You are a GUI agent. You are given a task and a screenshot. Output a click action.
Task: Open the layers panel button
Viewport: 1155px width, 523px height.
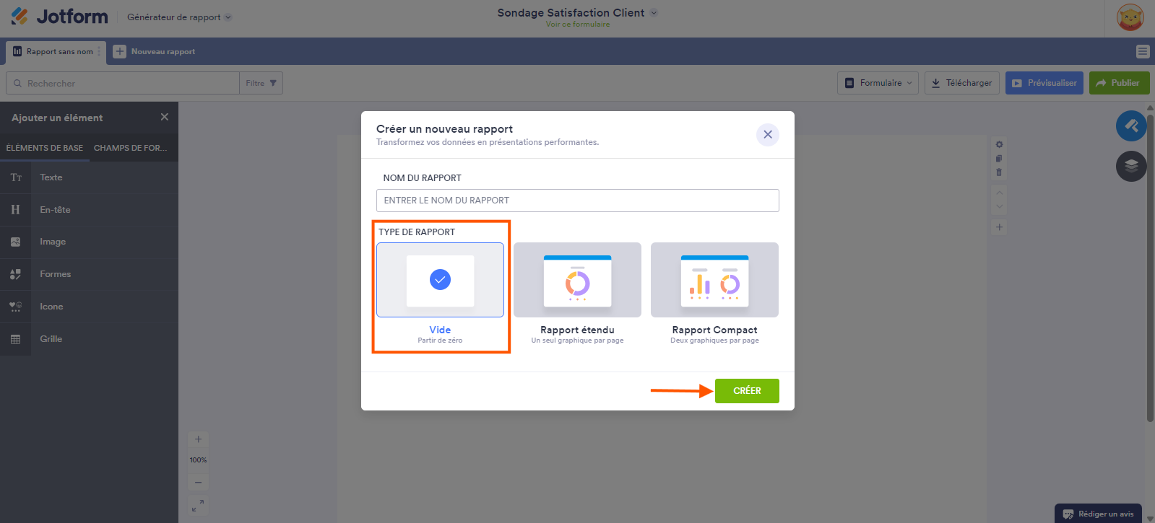click(1130, 166)
